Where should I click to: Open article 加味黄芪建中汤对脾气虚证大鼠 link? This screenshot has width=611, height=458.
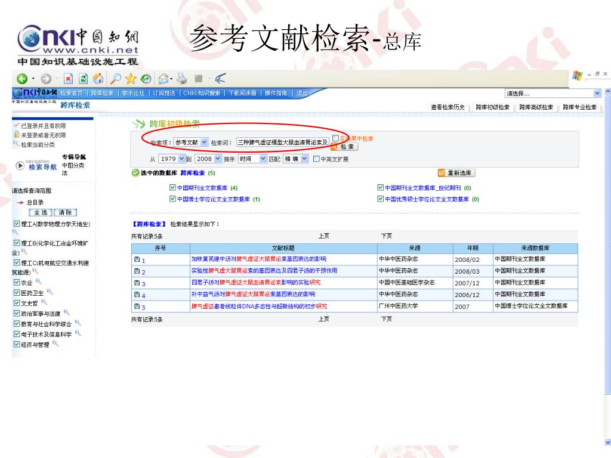pos(259,259)
